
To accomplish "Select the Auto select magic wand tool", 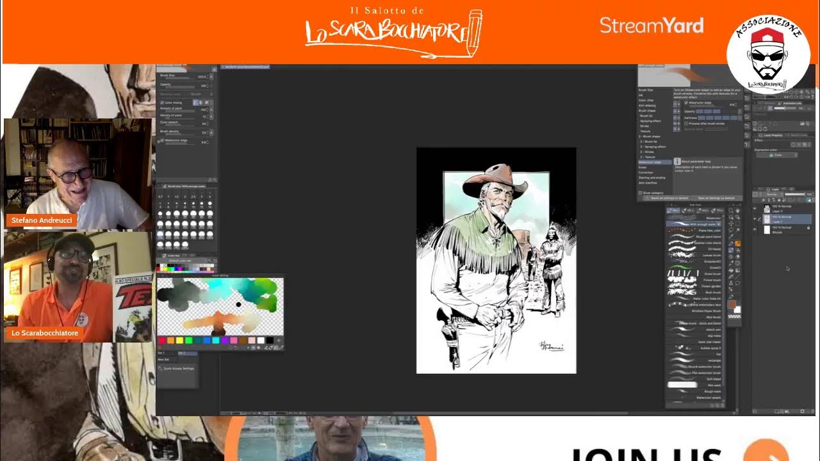I will [x=737, y=230].
